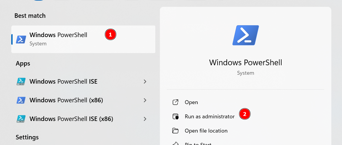Click the PowerShell icon in Best match
342x145 pixels.
coord(21,39)
